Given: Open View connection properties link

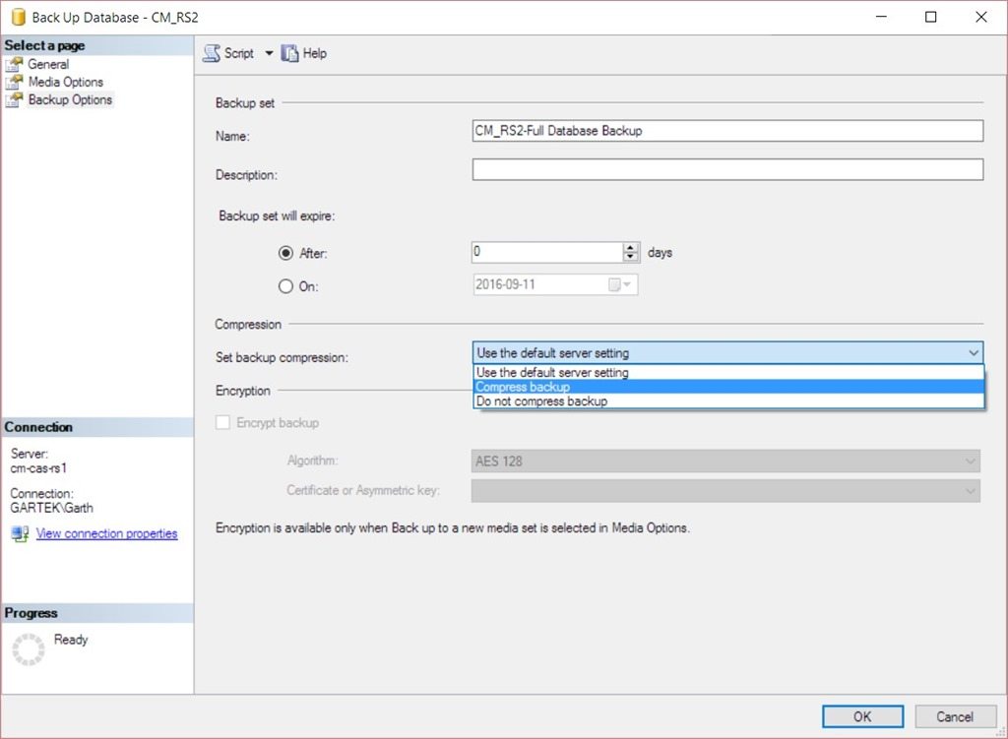Looking at the screenshot, I should (106, 533).
